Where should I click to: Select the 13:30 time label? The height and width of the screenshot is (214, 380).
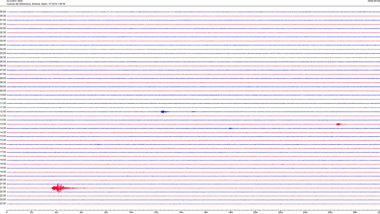(3, 124)
